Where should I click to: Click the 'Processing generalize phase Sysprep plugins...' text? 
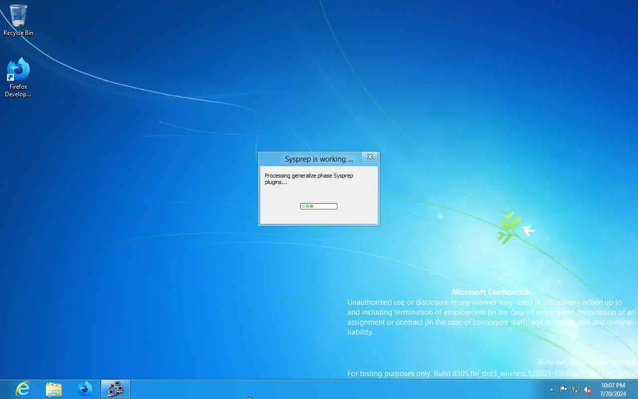pyautogui.click(x=309, y=179)
